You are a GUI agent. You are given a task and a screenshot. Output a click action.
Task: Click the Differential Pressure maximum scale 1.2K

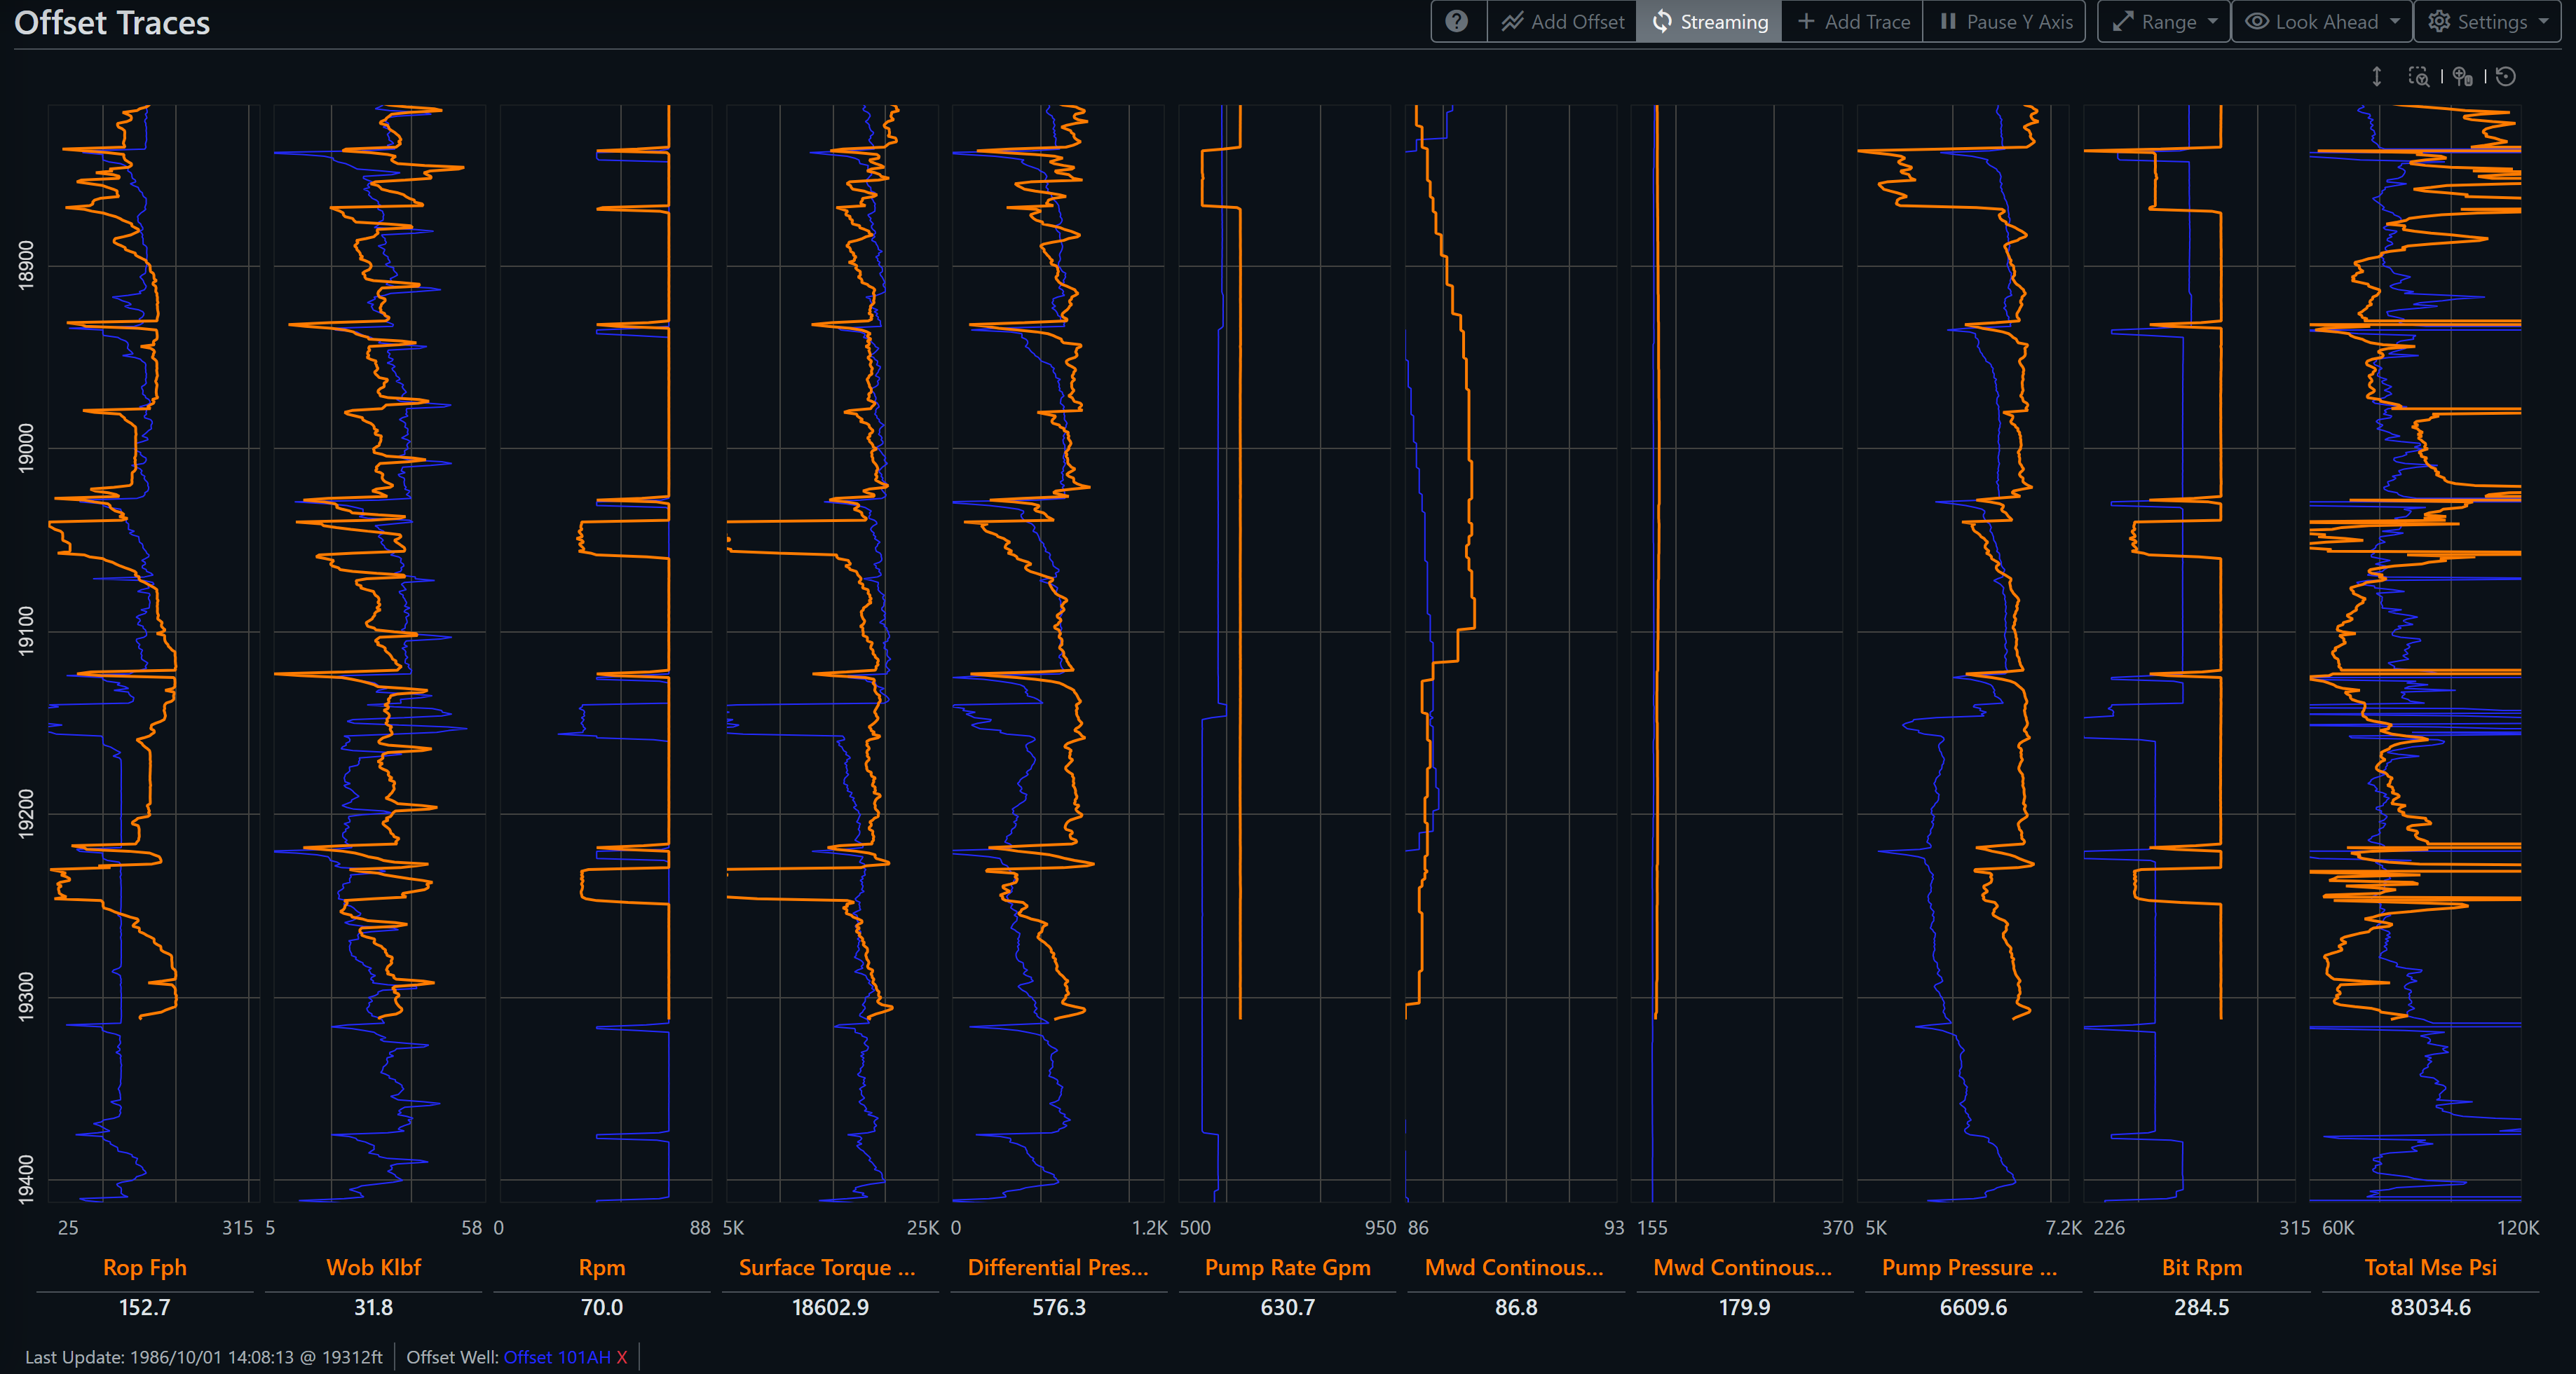point(1150,1227)
